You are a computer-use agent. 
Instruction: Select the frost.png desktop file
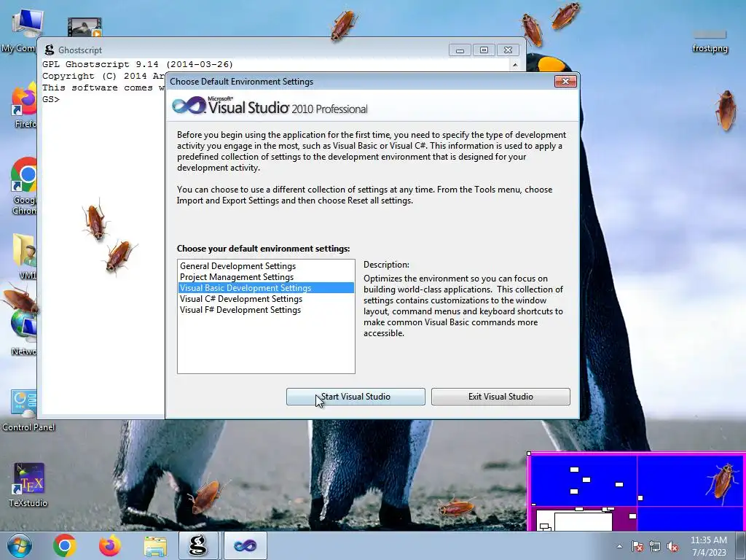coord(710,42)
